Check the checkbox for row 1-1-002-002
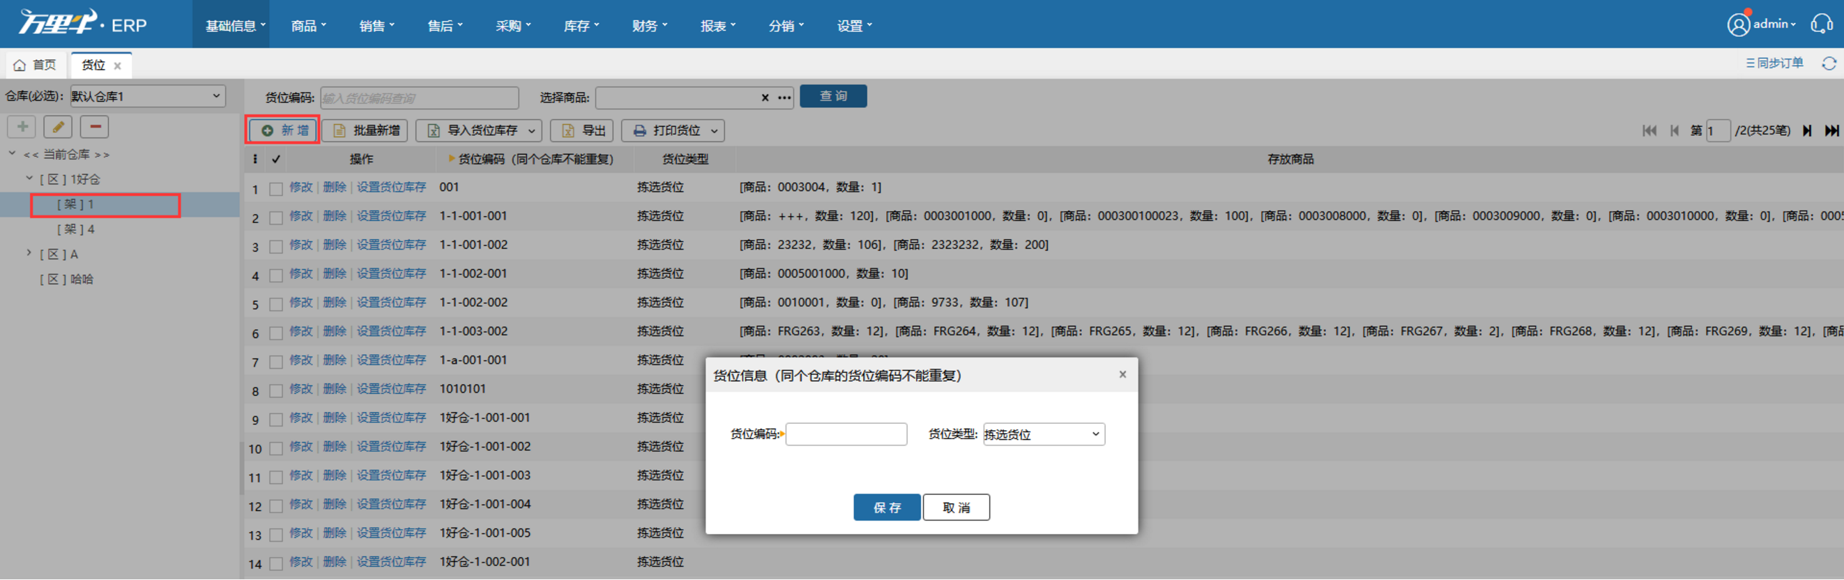This screenshot has width=1844, height=580. tap(275, 305)
